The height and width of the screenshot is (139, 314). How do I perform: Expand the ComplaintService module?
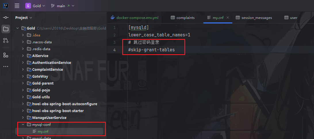pyautogui.click(x=23, y=69)
